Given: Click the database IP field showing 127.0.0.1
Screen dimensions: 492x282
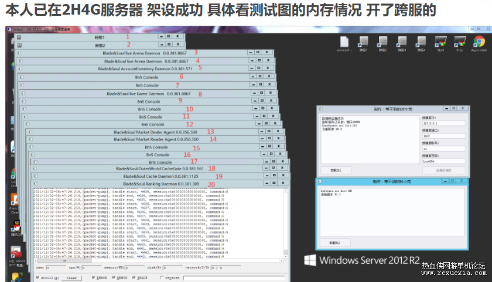Looking at the screenshot, I should pyautogui.click(x=444, y=123).
